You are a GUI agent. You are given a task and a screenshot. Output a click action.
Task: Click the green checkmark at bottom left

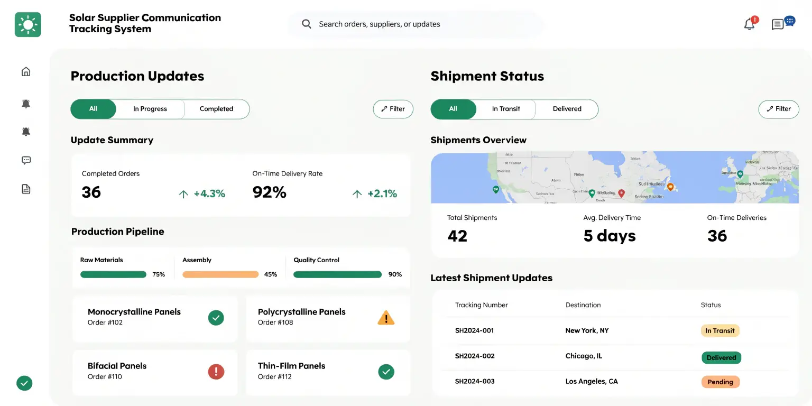click(24, 382)
